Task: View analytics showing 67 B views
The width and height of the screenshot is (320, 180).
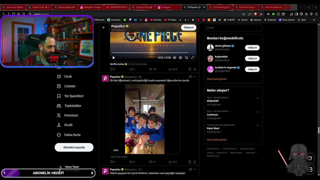Action: (173, 162)
